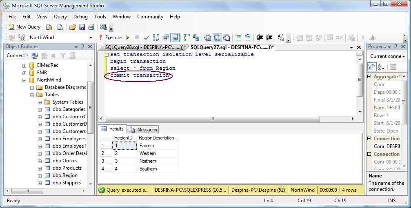Screen dimensions: 411x208
Task: Save the current query with the floppy icon
Action: 82,27
